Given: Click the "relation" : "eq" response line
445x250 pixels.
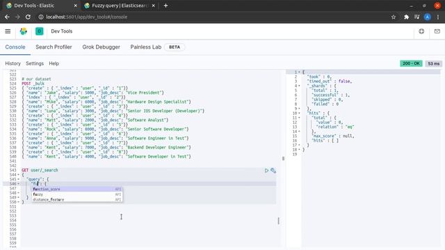Looking at the screenshot, I should [335, 126].
